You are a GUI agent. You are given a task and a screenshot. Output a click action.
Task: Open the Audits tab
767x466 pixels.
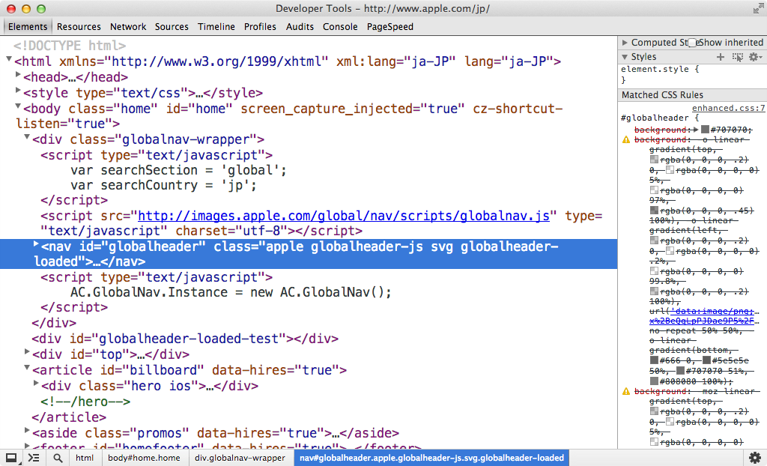[300, 26]
